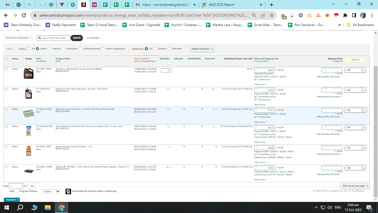Viewport: 378px width, 213px height.
Task: Switch to the Gmail tab at far left
Action: click(8, 5)
